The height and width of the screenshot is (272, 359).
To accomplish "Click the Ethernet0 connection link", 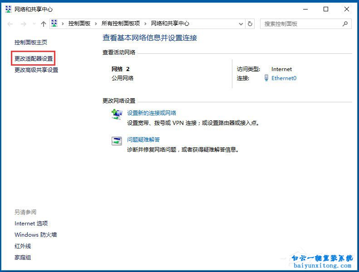I will [284, 78].
